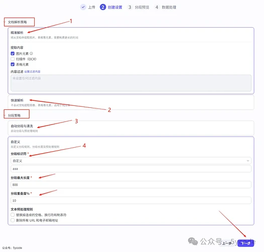
Task: Check 替换掉连续的空格、换行符和制表符
Action: click(x=13, y=215)
